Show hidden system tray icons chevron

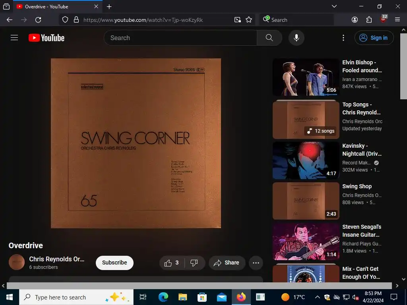(x=318, y=297)
